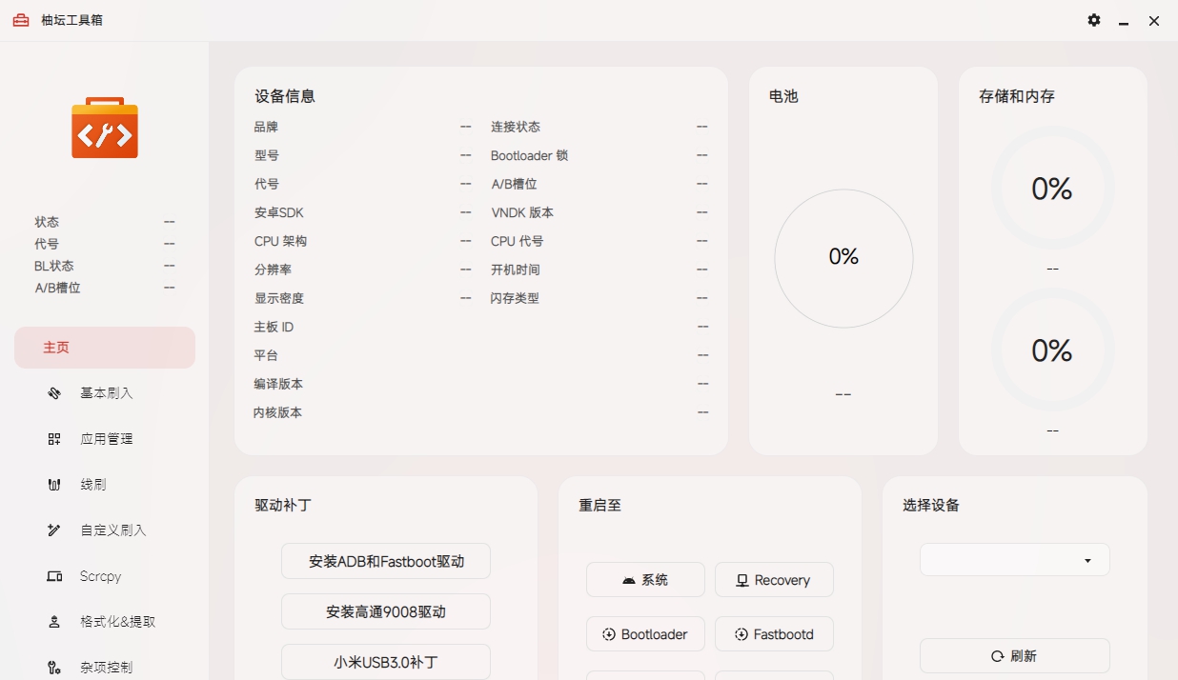The image size is (1178, 680).
Task: Click the 主板 ID label
Action: click(x=274, y=327)
